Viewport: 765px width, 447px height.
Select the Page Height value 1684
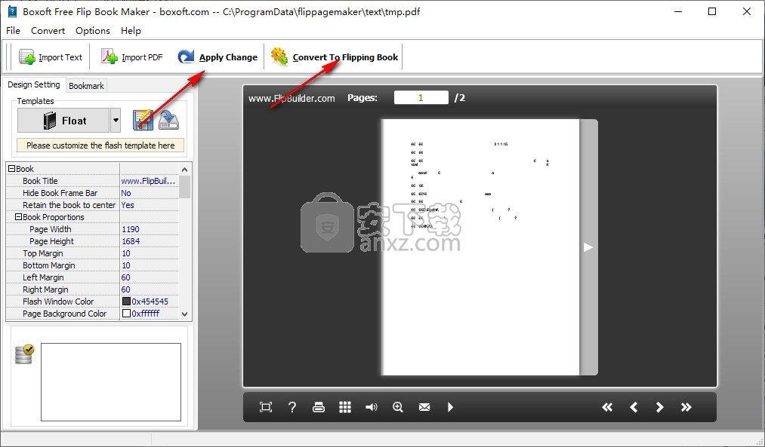(x=149, y=241)
